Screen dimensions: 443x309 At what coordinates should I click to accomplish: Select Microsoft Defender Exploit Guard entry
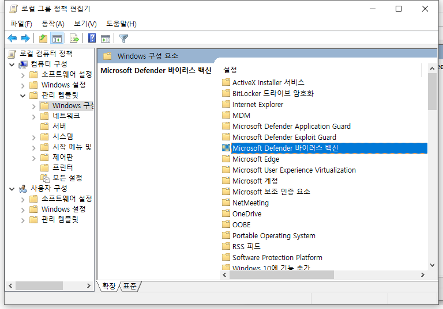(284, 137)
